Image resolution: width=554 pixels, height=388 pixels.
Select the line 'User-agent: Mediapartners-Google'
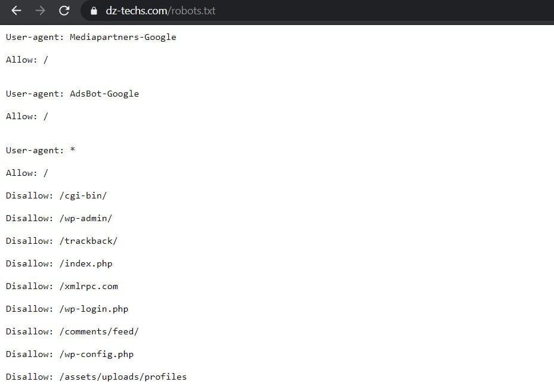tap(91, 37)
